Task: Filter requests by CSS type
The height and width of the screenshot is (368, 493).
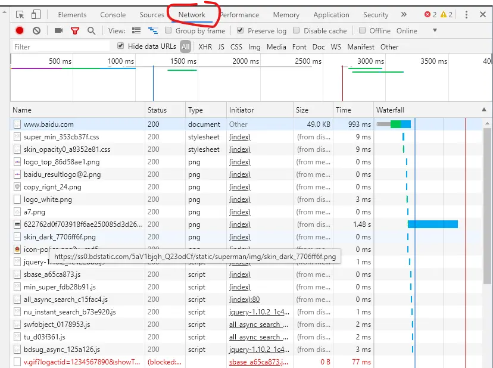Action: [236, 47]
